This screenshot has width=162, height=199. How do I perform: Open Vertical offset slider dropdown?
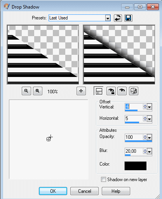pos(150,106)
